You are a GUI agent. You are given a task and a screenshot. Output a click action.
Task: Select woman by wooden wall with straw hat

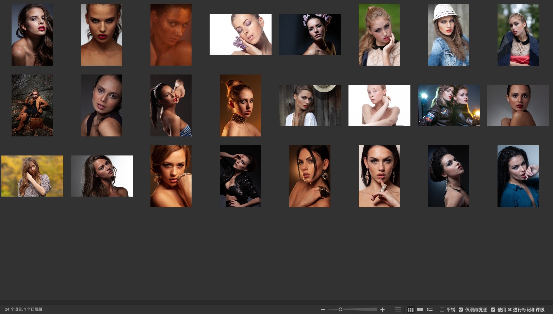(310, 105)
